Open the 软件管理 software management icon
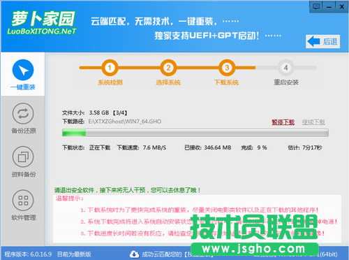Image resolution: width=349 pixels, height=260 pixels. coord(23,200)
